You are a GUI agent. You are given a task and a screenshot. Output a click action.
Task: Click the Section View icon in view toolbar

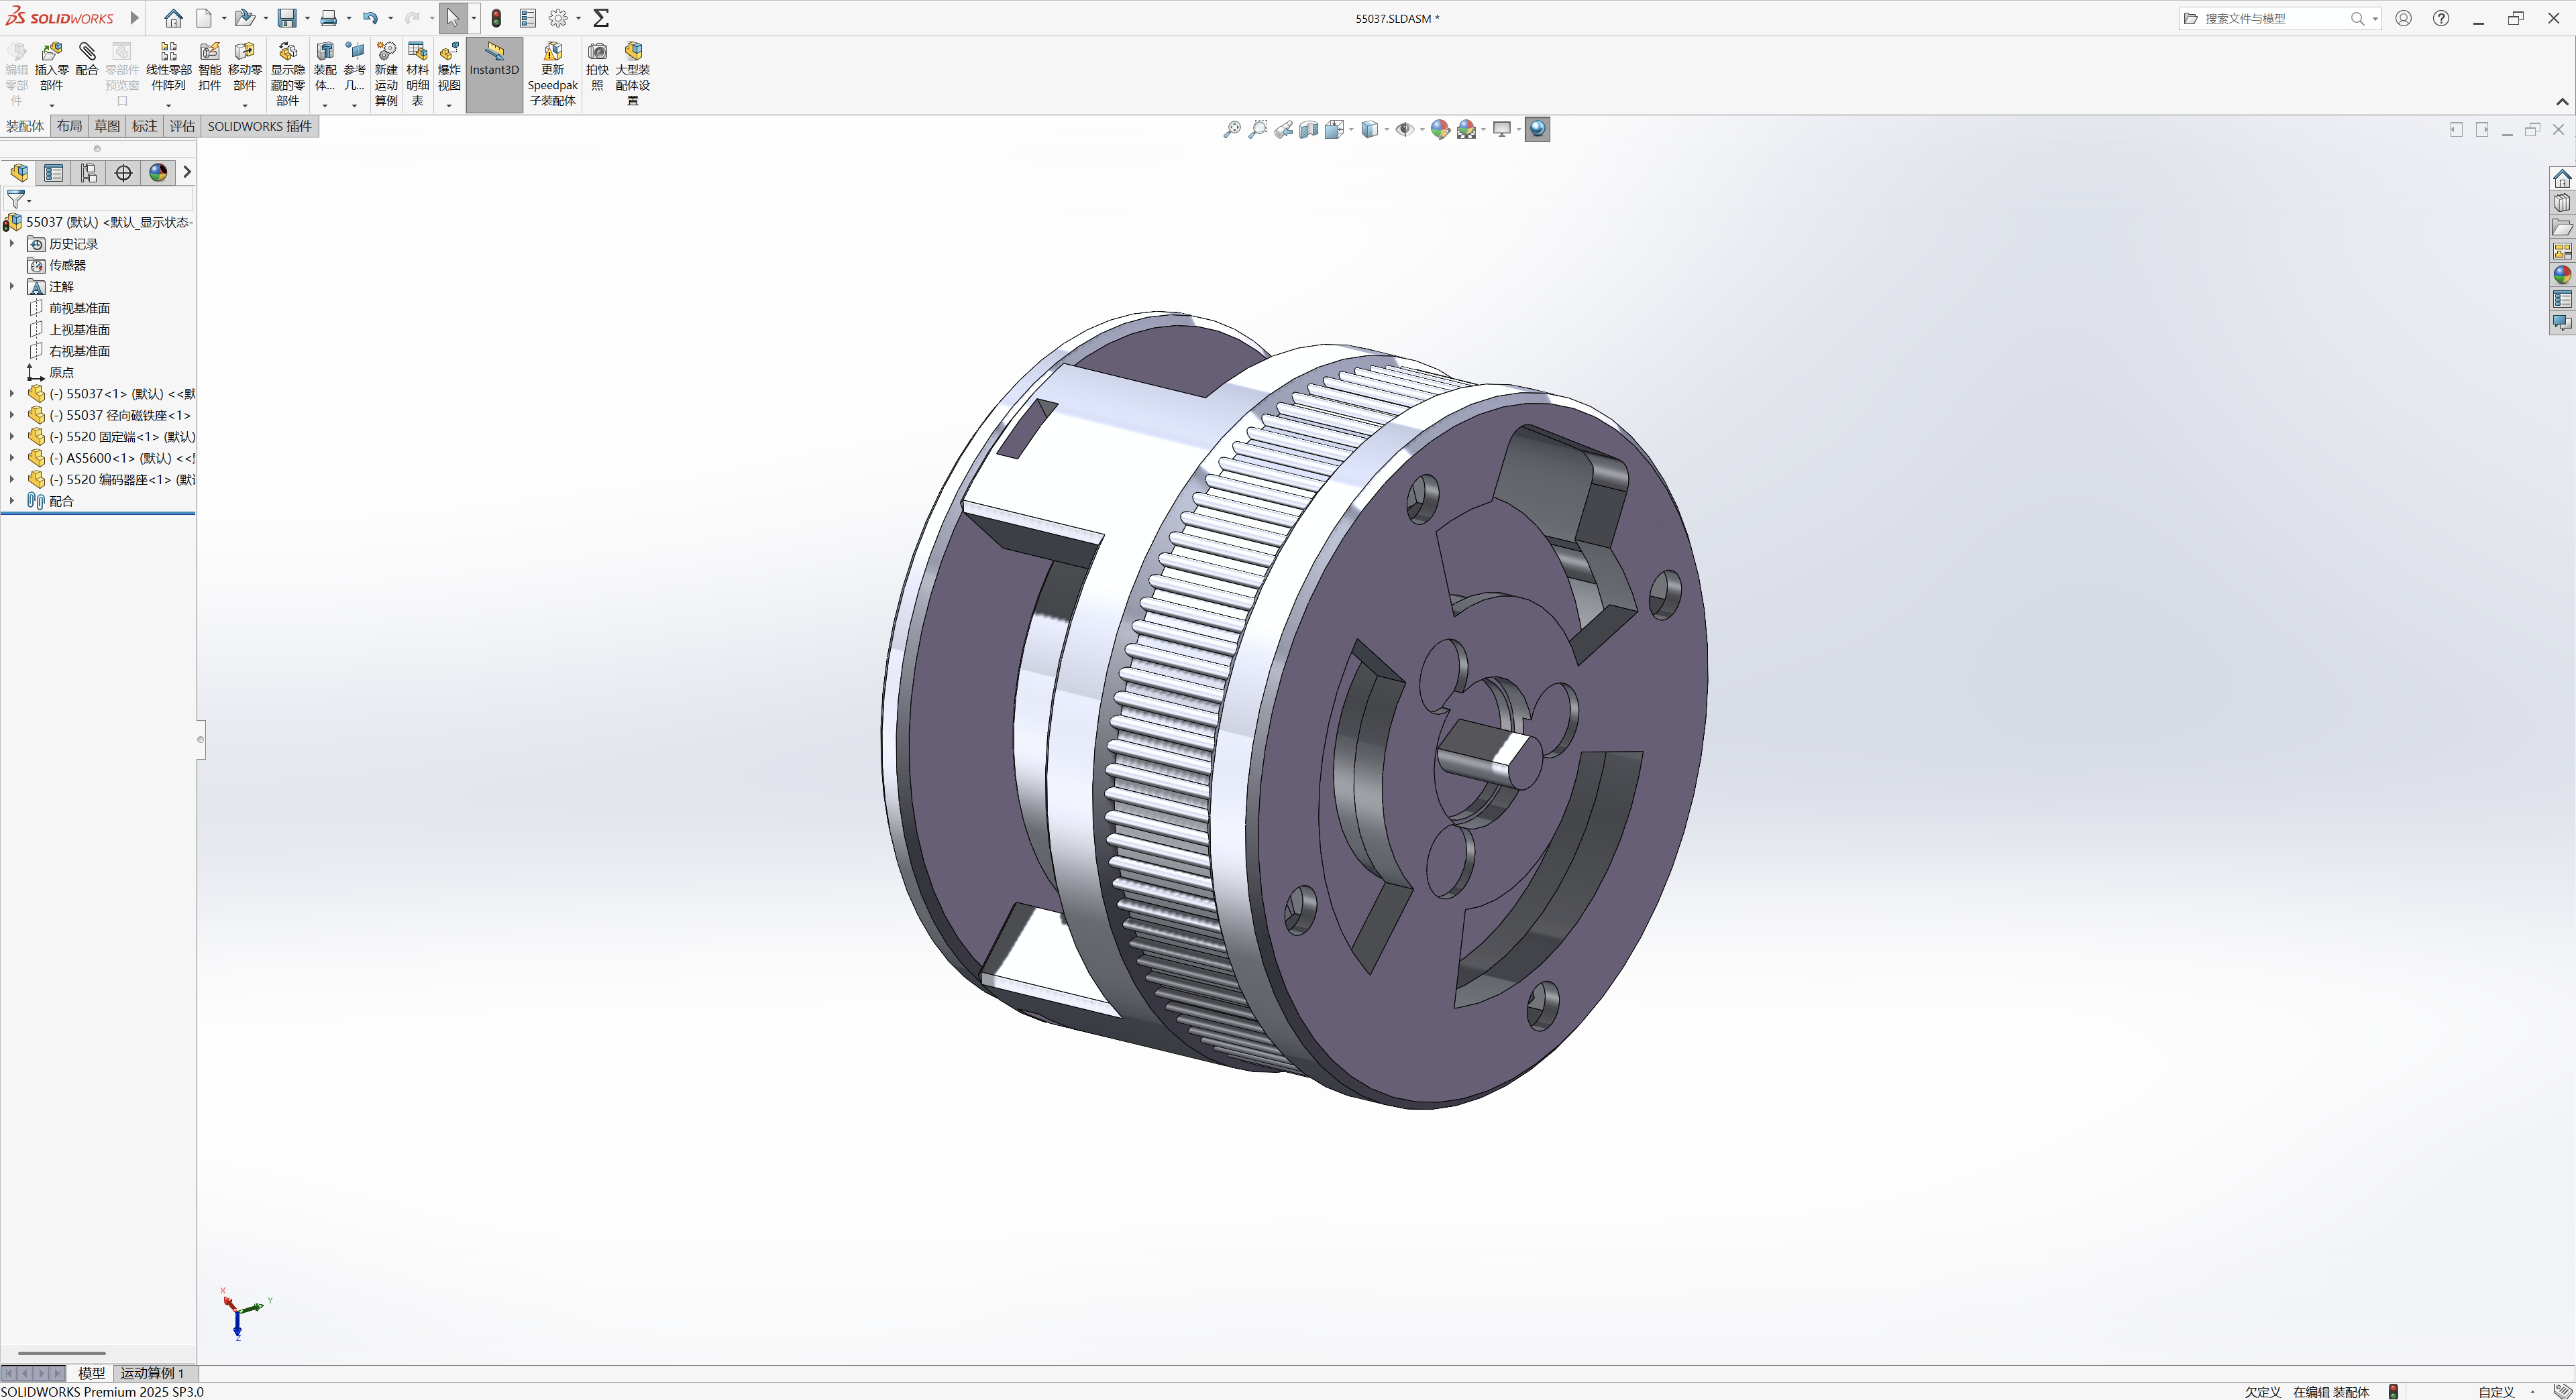point(1308,130)
